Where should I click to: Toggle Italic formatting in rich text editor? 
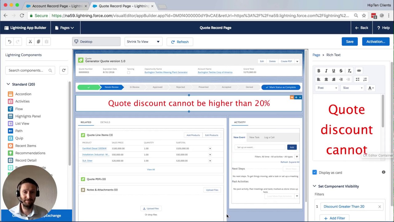tap(326, 71)
